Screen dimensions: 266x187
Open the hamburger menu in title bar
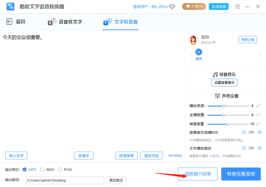(x=238, y=7)
